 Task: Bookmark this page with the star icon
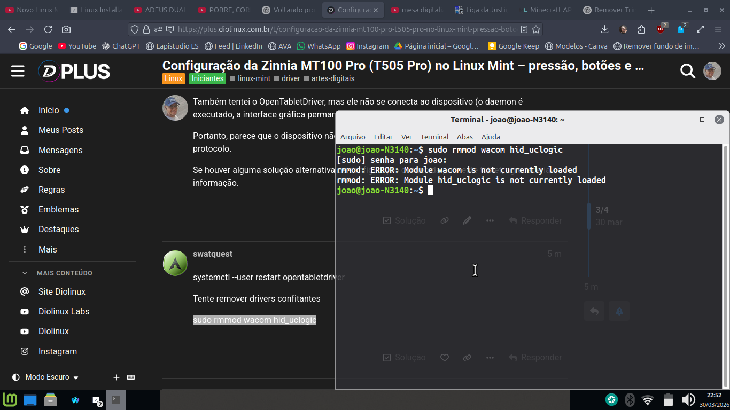536,30
